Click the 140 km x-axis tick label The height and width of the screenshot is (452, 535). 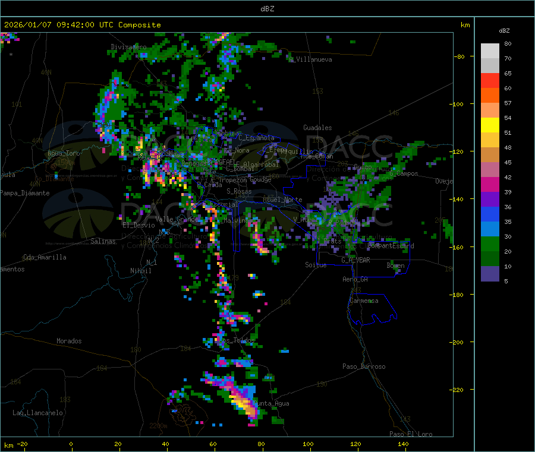click(403, 444)
